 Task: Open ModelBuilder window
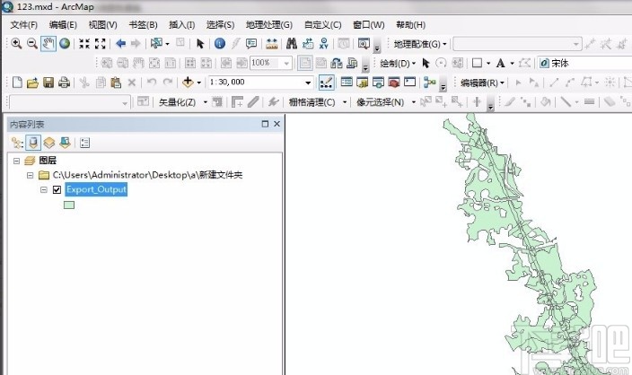[430, 83]
